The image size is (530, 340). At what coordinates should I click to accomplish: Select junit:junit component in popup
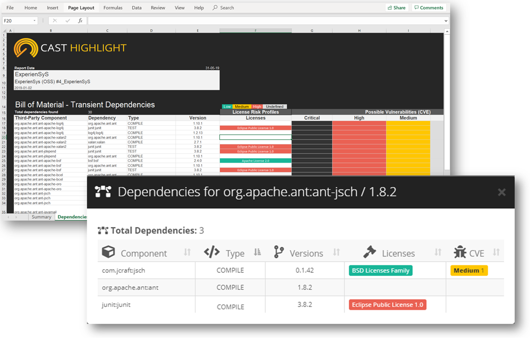tap(116, 305)
